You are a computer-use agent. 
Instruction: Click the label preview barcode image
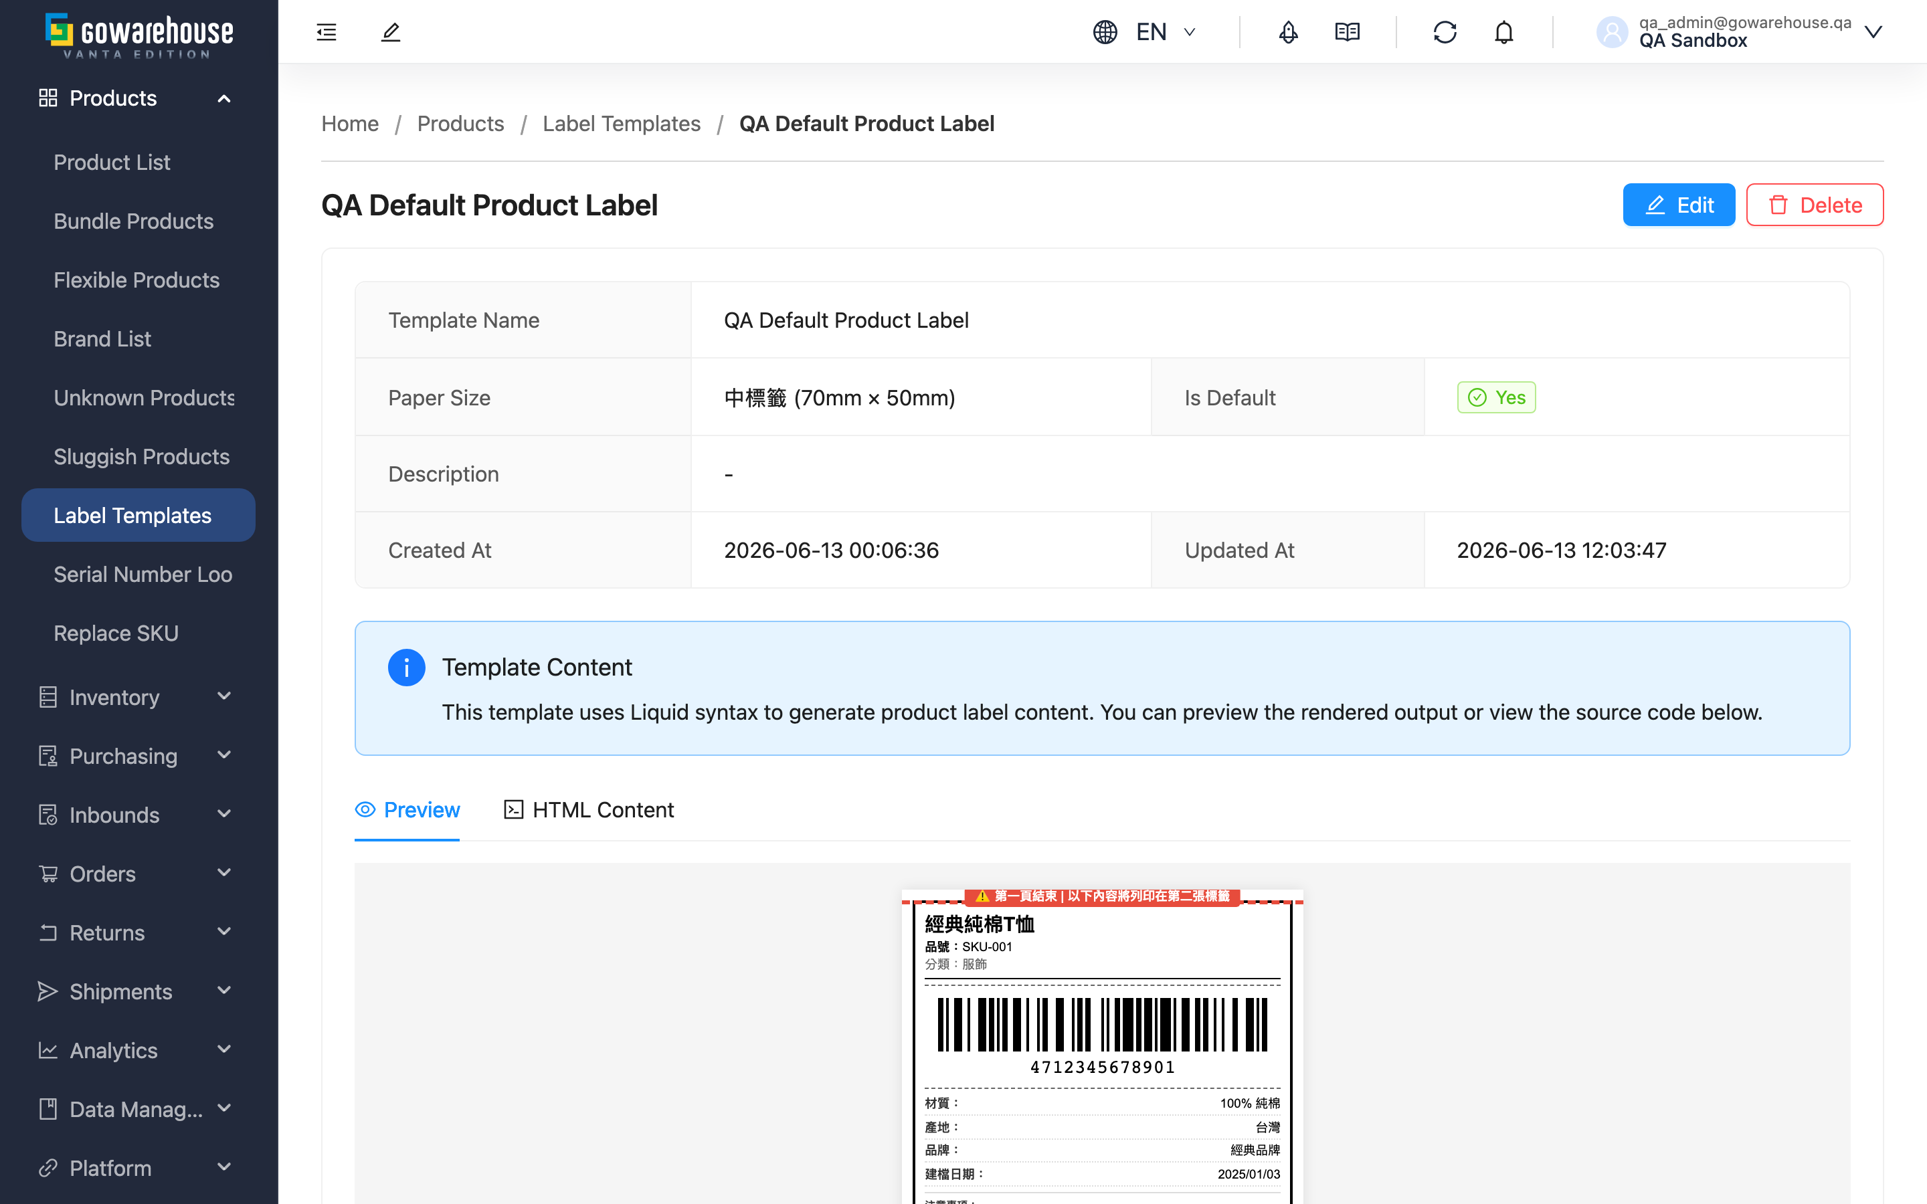pos(1102,1024)
